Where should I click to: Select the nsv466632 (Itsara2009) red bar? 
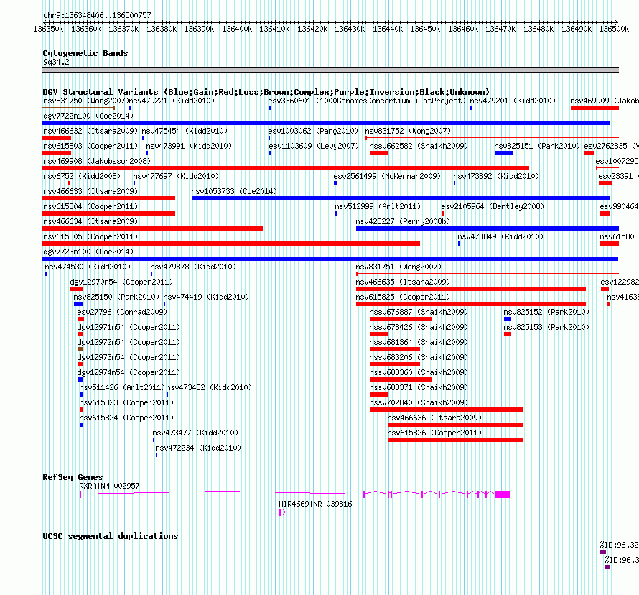point(57,138)
